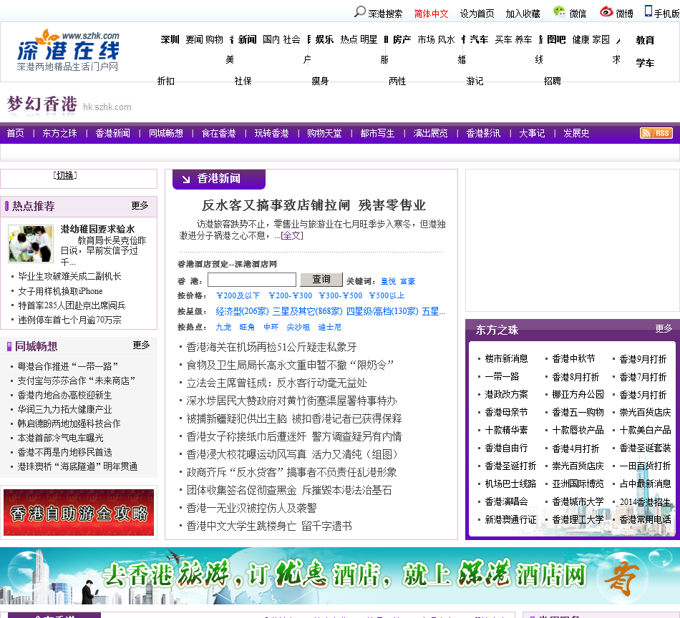Select the ¥200-¥300 price filter
680x618 pixels.
click(x=290, y=295)
